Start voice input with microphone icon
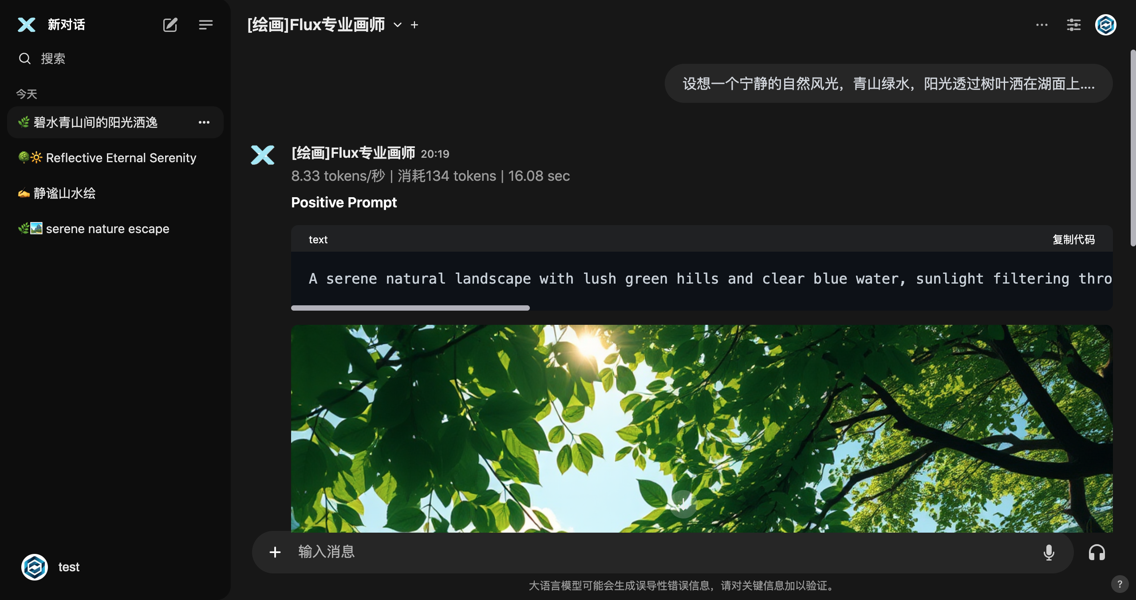This screenshot has width=1136, height=600. point(1049,552)
